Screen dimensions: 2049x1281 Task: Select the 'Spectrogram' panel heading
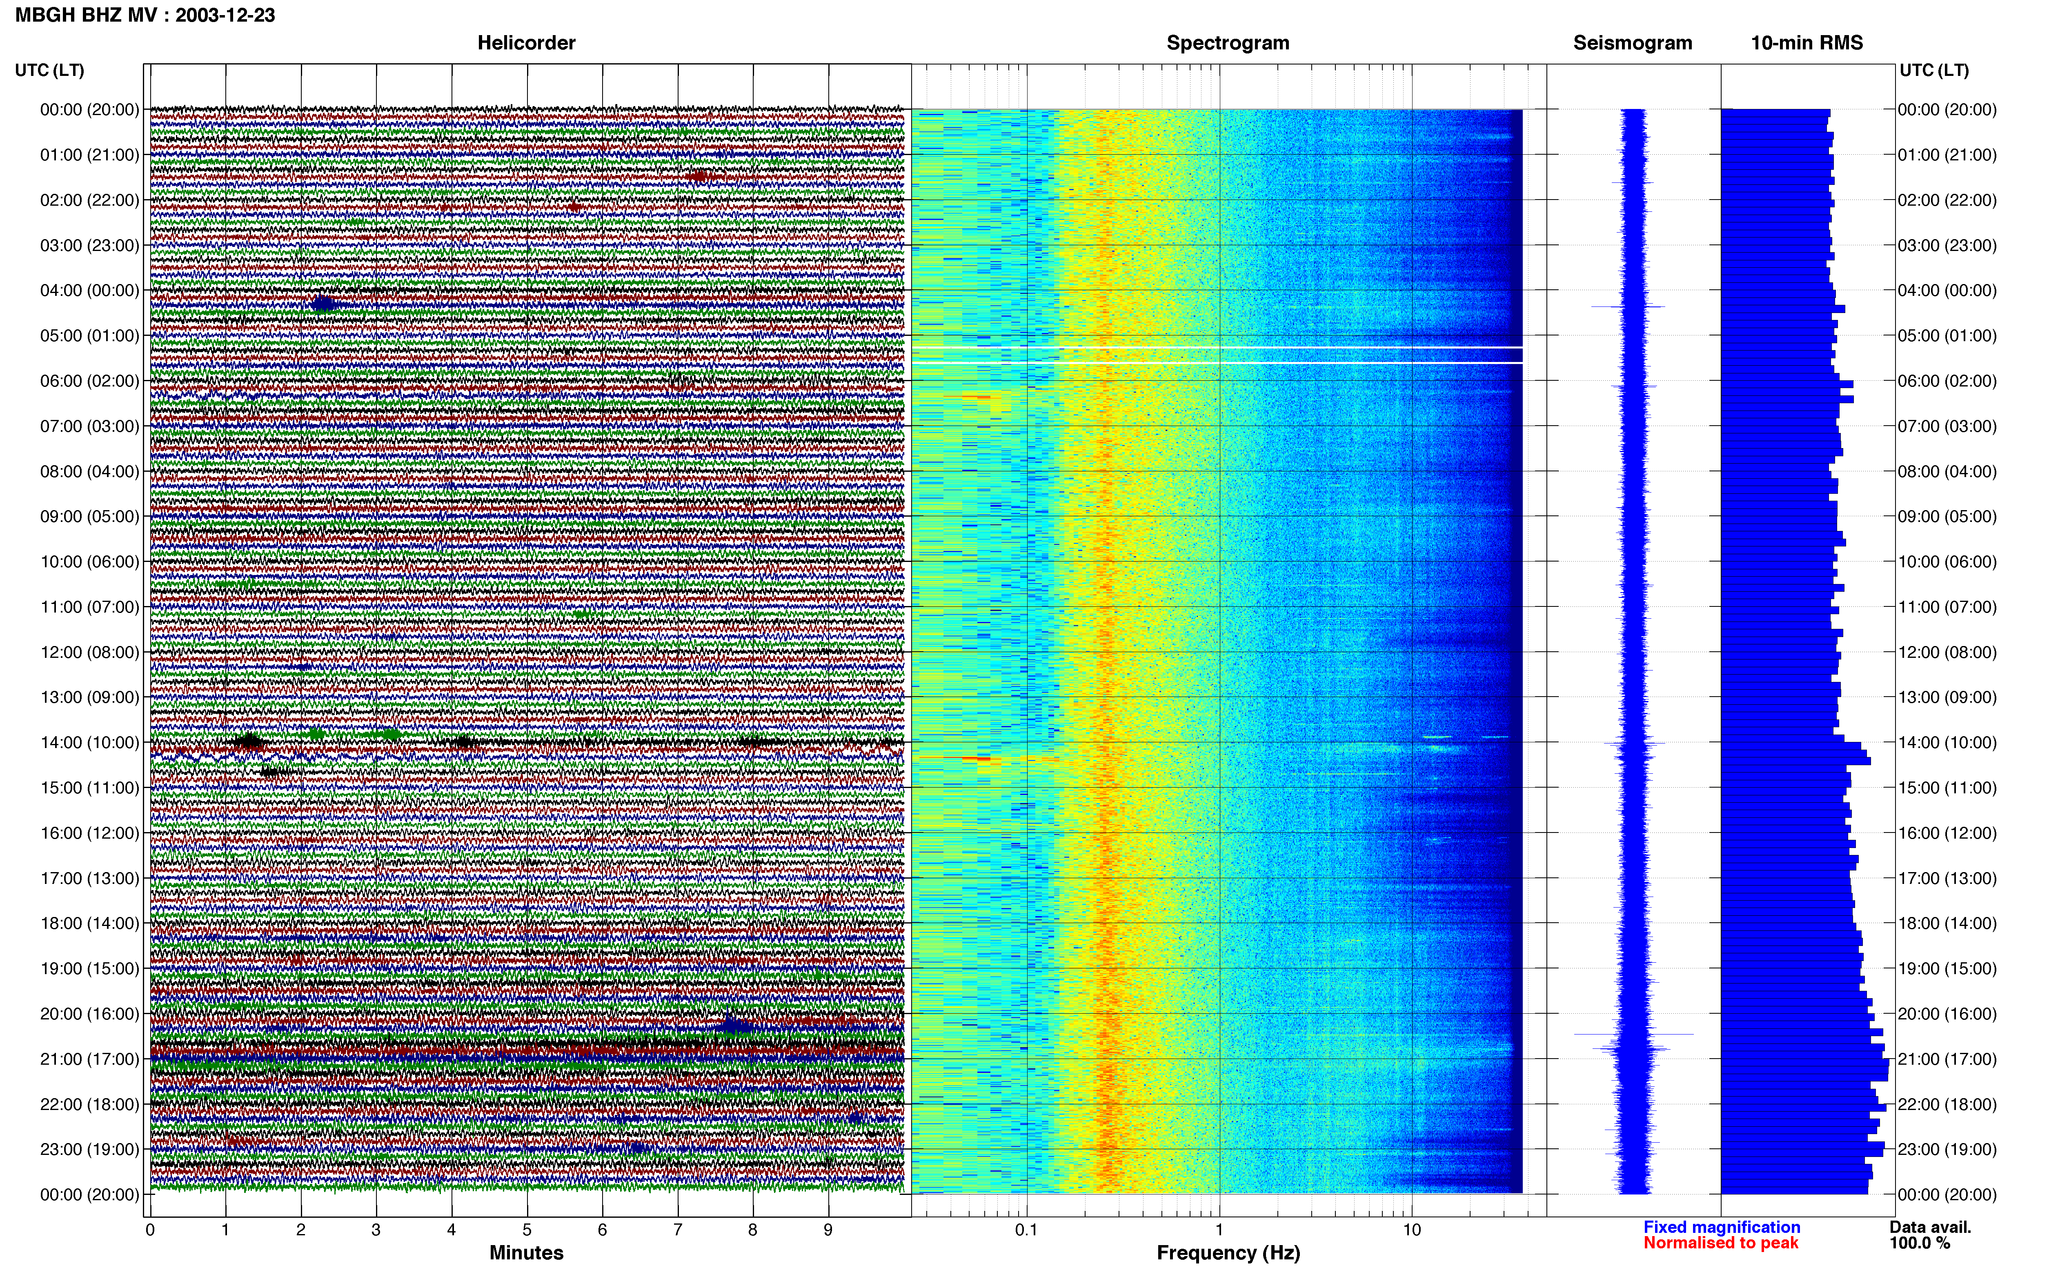tap(1228, 42)
